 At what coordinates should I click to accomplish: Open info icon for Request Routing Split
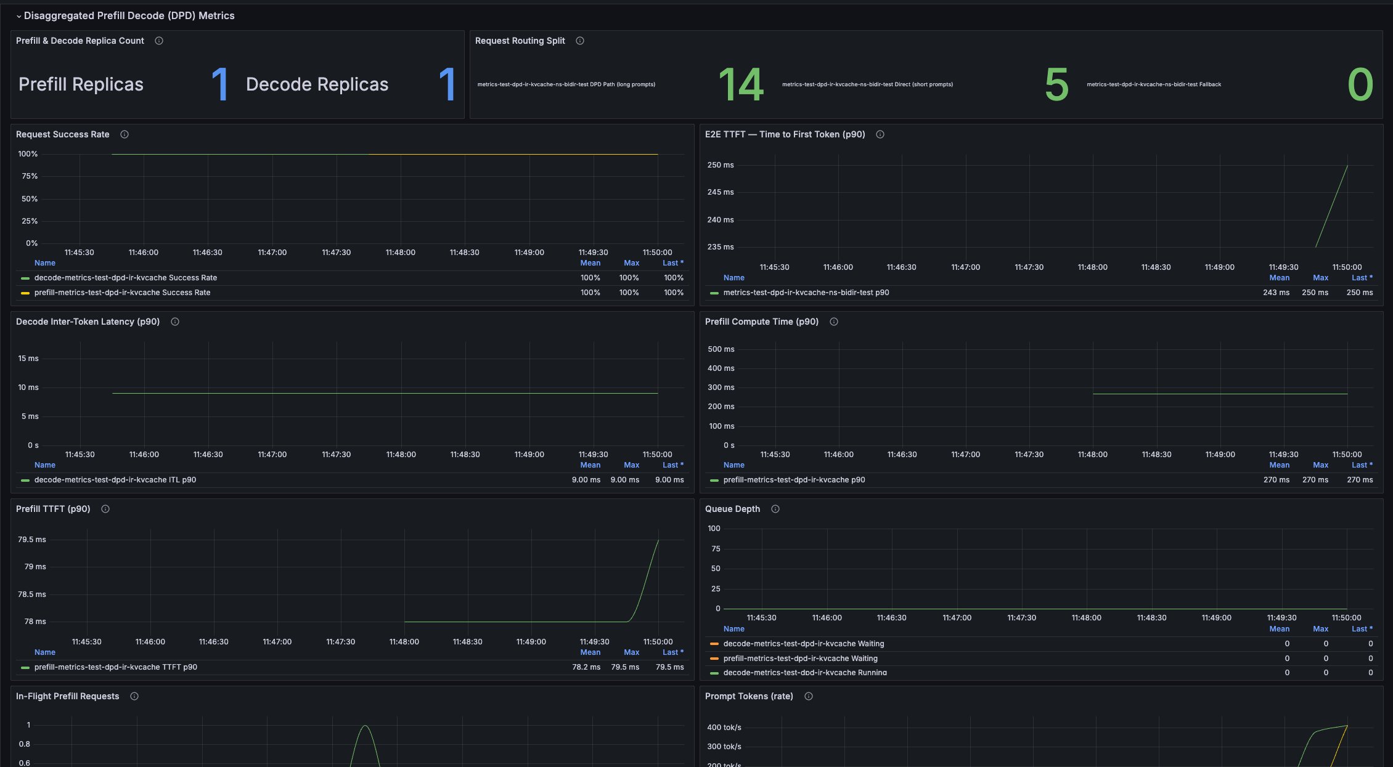click(580, 41)
